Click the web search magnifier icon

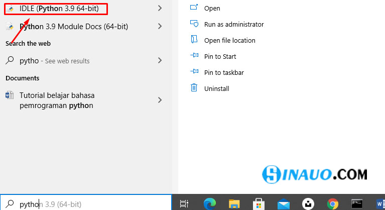pyautogui.click(x=10, y=60)
